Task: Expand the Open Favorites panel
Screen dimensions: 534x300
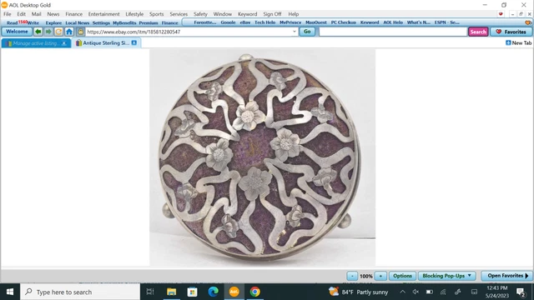Action: coord(507,276)
